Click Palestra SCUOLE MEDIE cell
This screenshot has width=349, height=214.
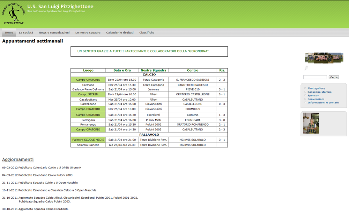[x=88, y=140]
